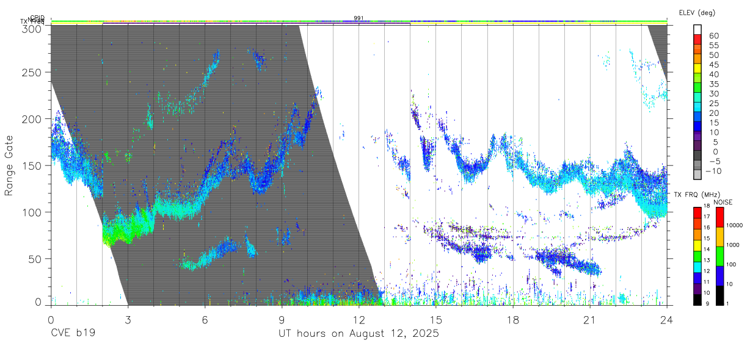Viewport: 750px width, 346px height.
Task: Click the '10000' label on the NOISE legend
Action: pos(734,226)
